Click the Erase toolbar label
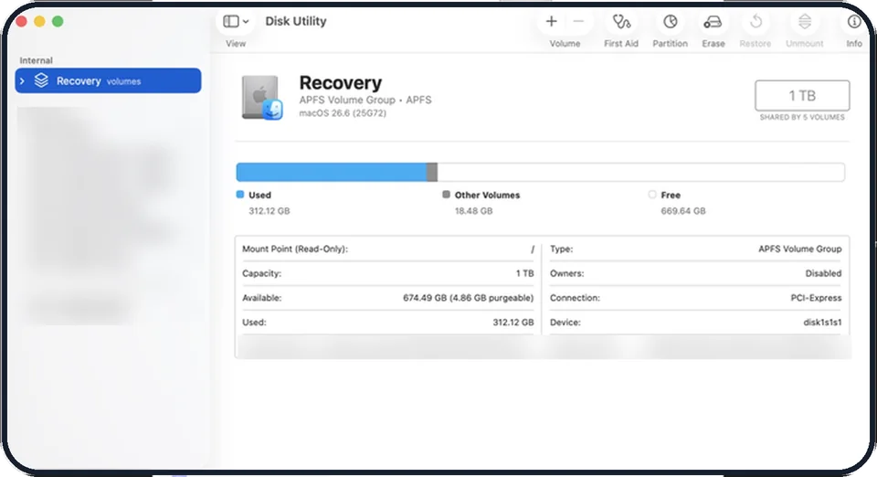The image size is (877, 477). pyautogui.click(x=713, y=44)
